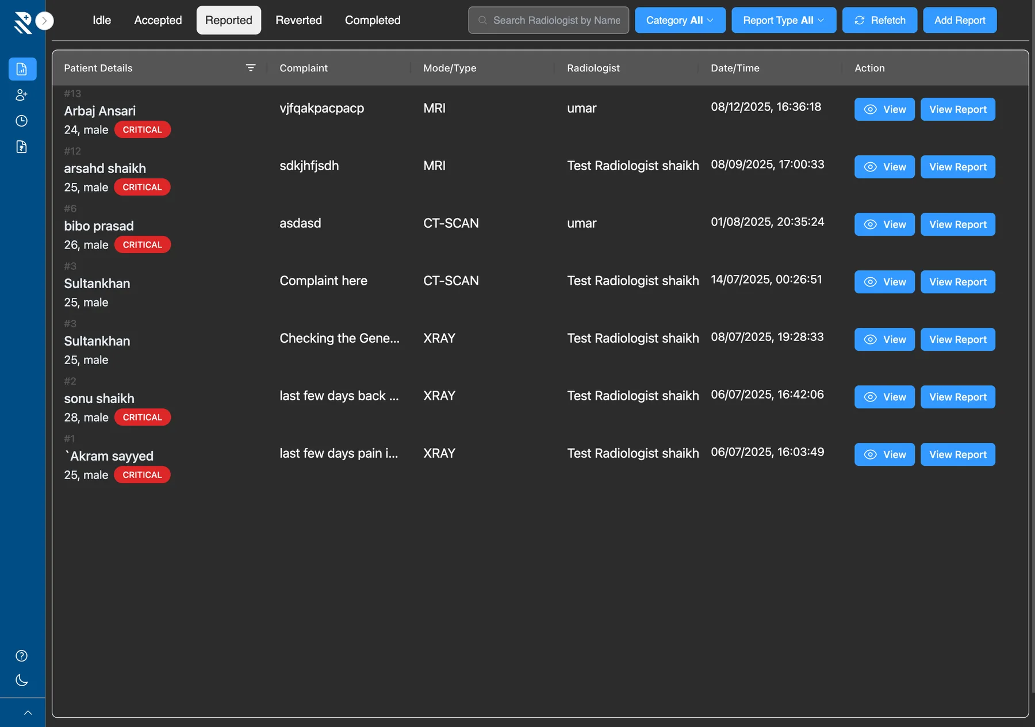1035x727 pixels.
Task: View Arbaj Ansari's case with eye button
Action: click(x=884, y=109)
